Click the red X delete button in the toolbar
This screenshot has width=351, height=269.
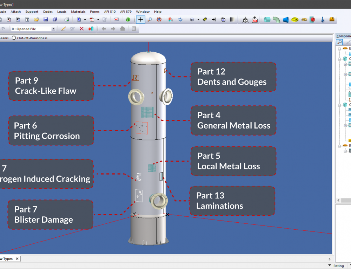pos(81,29)
